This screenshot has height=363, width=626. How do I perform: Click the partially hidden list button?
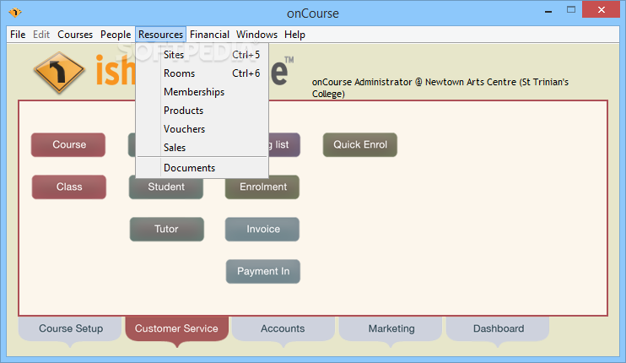[284, 144]
